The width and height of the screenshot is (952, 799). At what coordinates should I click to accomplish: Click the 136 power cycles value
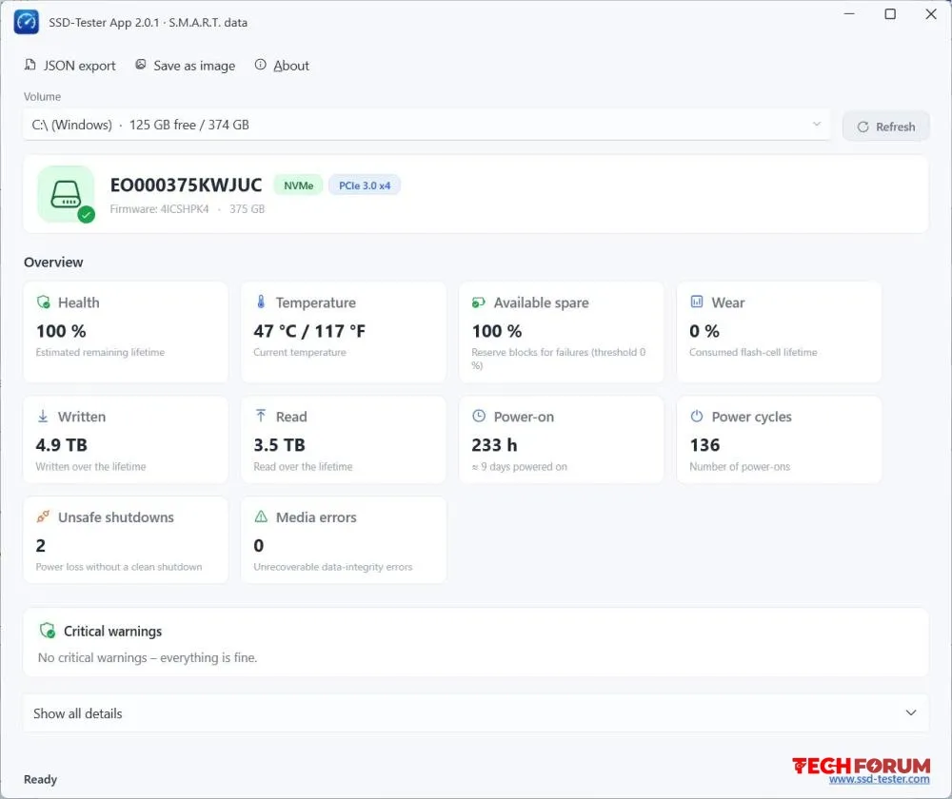pos(704,445)
